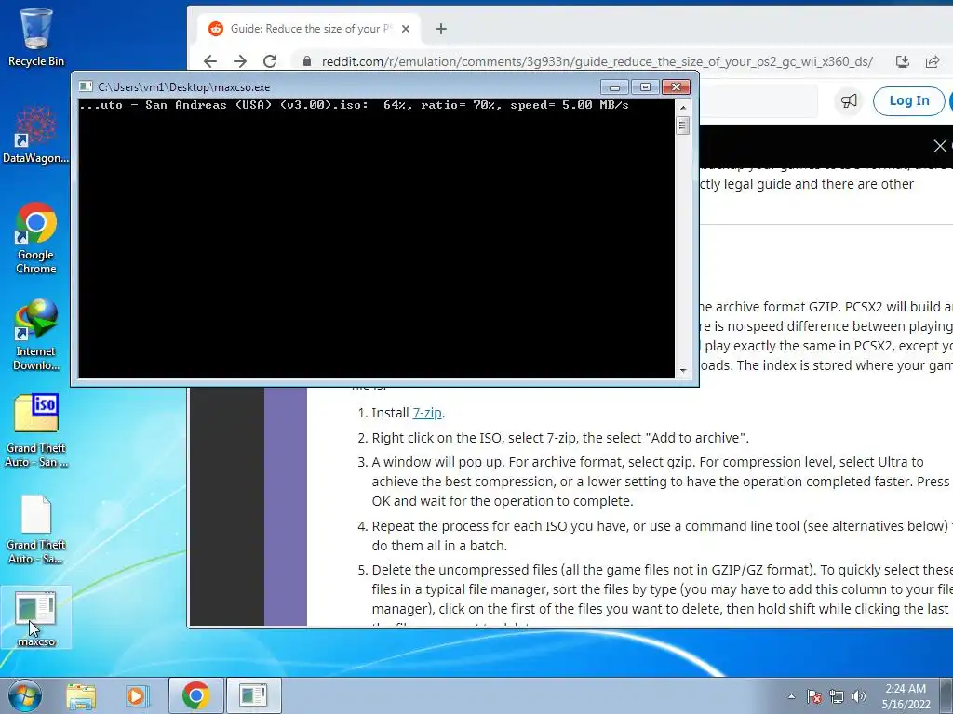Switch to Chrome from the taskbar
This screenshot has width=953, height=714.
[x=195, y=695]
